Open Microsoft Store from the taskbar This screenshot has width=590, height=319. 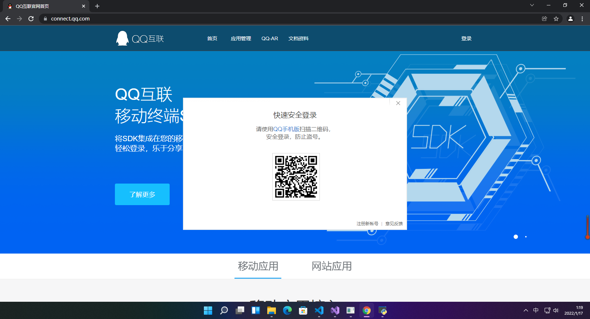[x=303, y=310]
